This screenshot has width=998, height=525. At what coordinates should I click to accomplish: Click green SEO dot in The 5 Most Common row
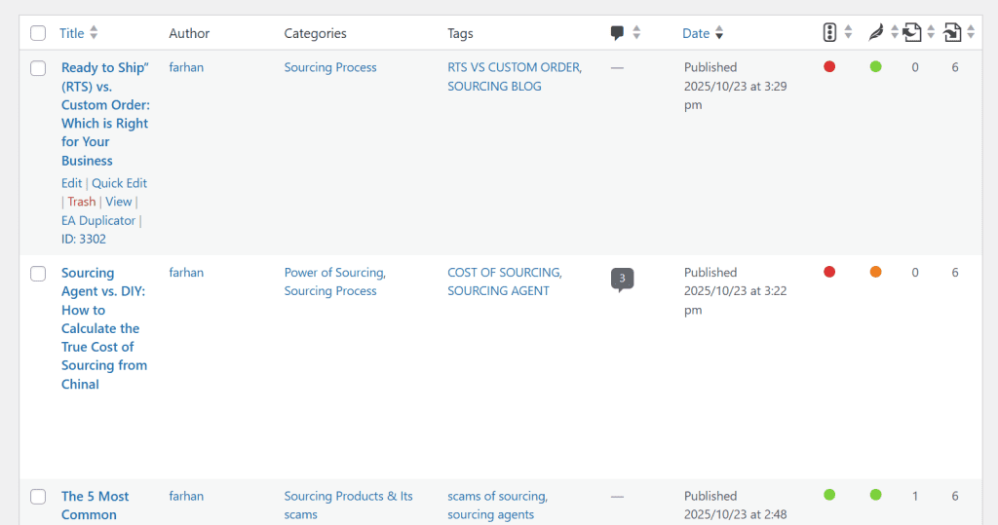pos(829,495)
